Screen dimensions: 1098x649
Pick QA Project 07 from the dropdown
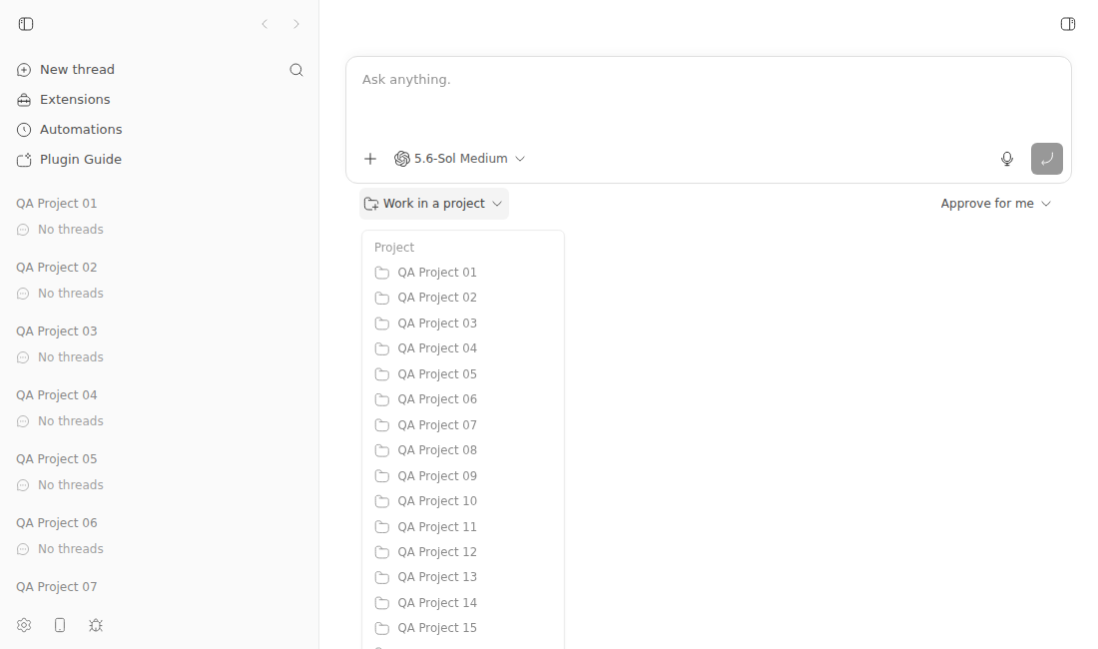463,425
